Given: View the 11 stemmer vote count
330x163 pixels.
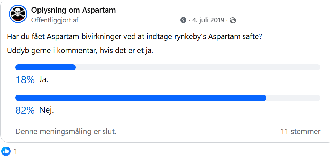Looking at the screenshot, I should (300, 131).
